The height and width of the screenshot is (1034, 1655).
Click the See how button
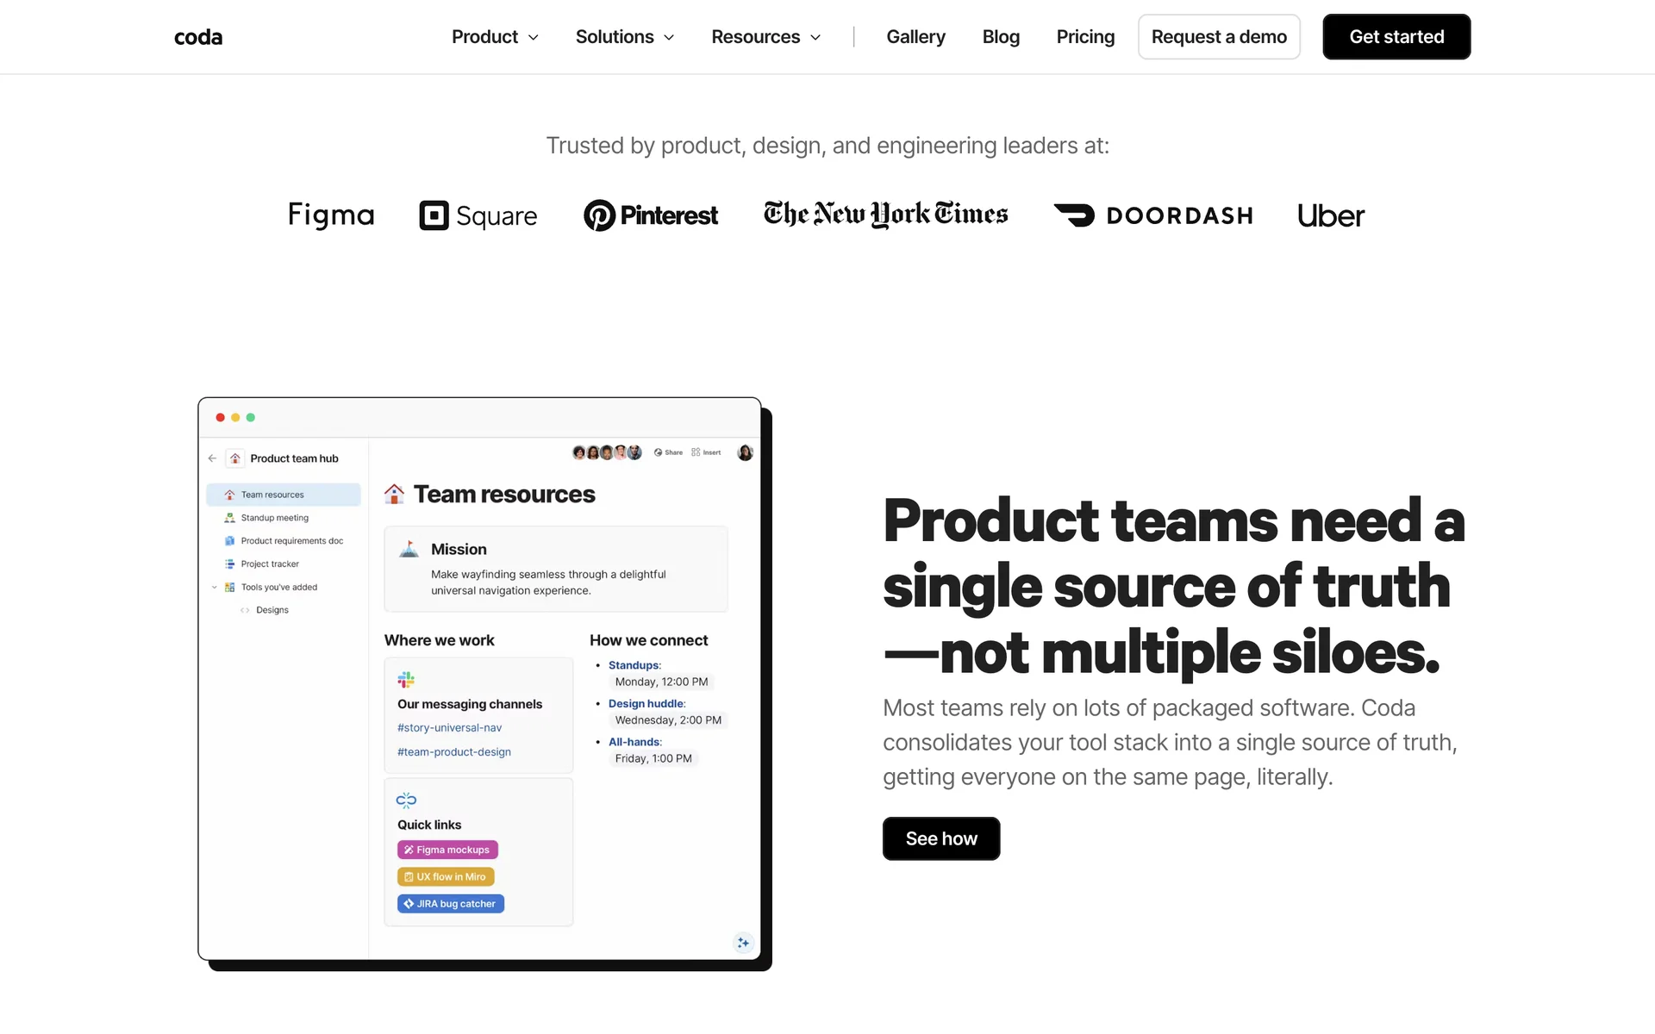[x=941, y=838]
